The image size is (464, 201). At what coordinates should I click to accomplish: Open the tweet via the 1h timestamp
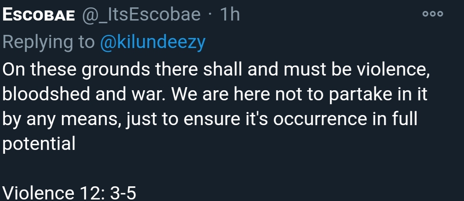tap(229, 15)
